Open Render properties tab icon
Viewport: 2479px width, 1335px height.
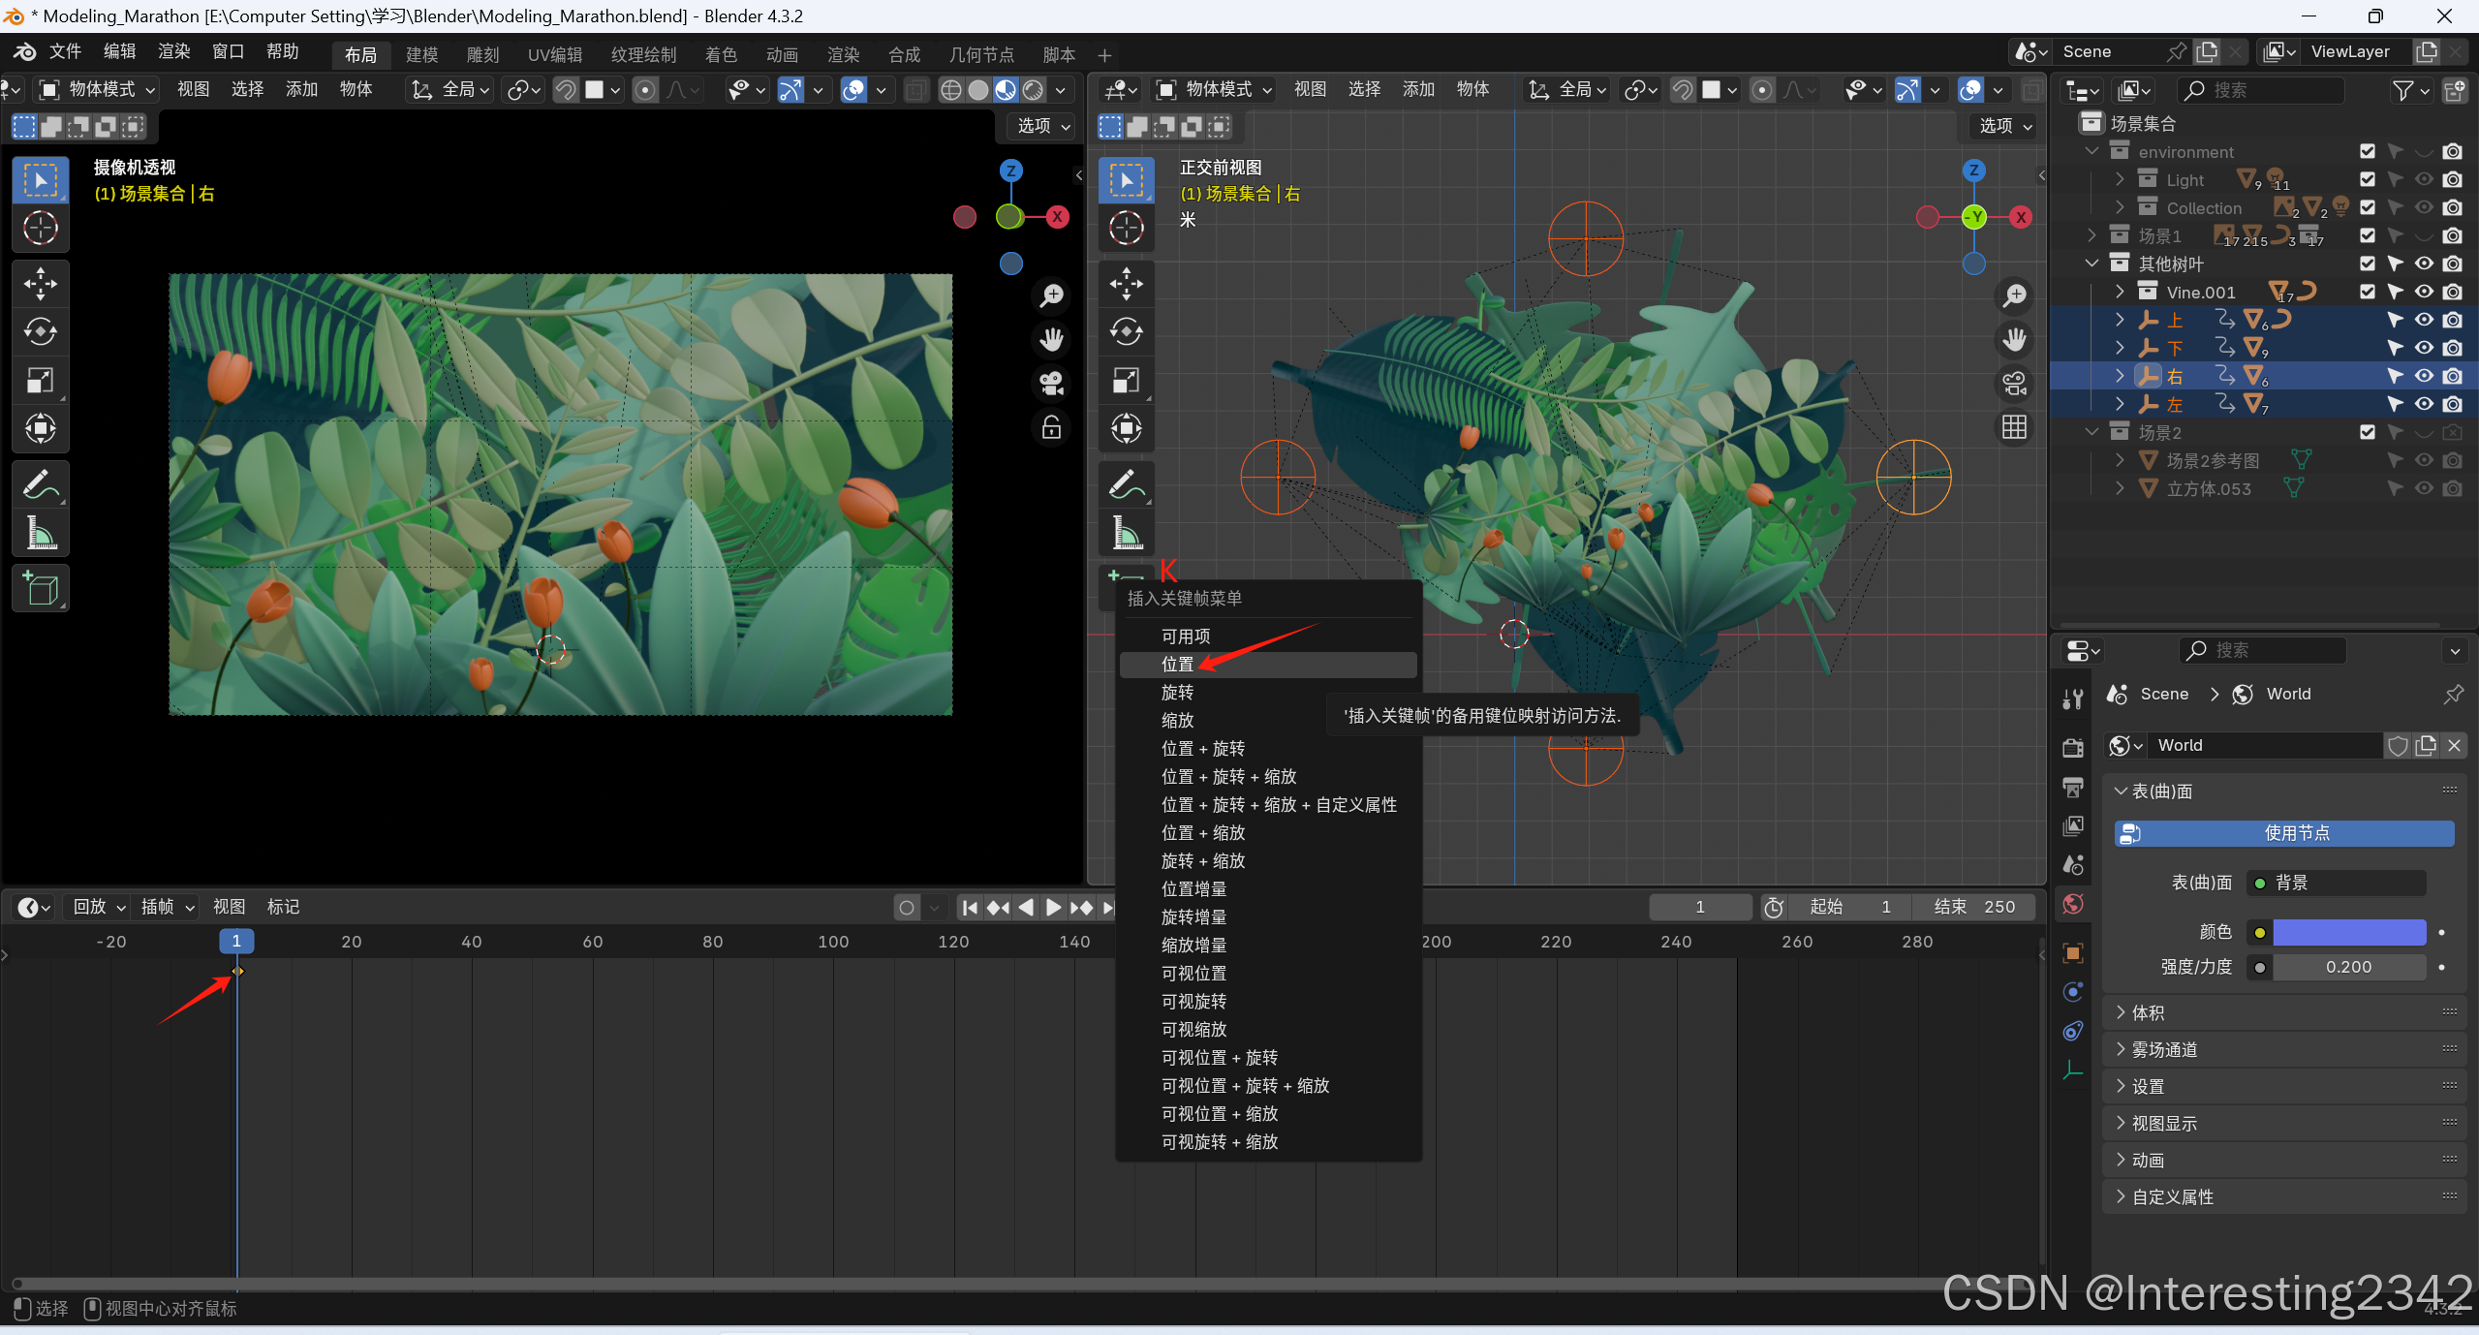[2073, 747]
